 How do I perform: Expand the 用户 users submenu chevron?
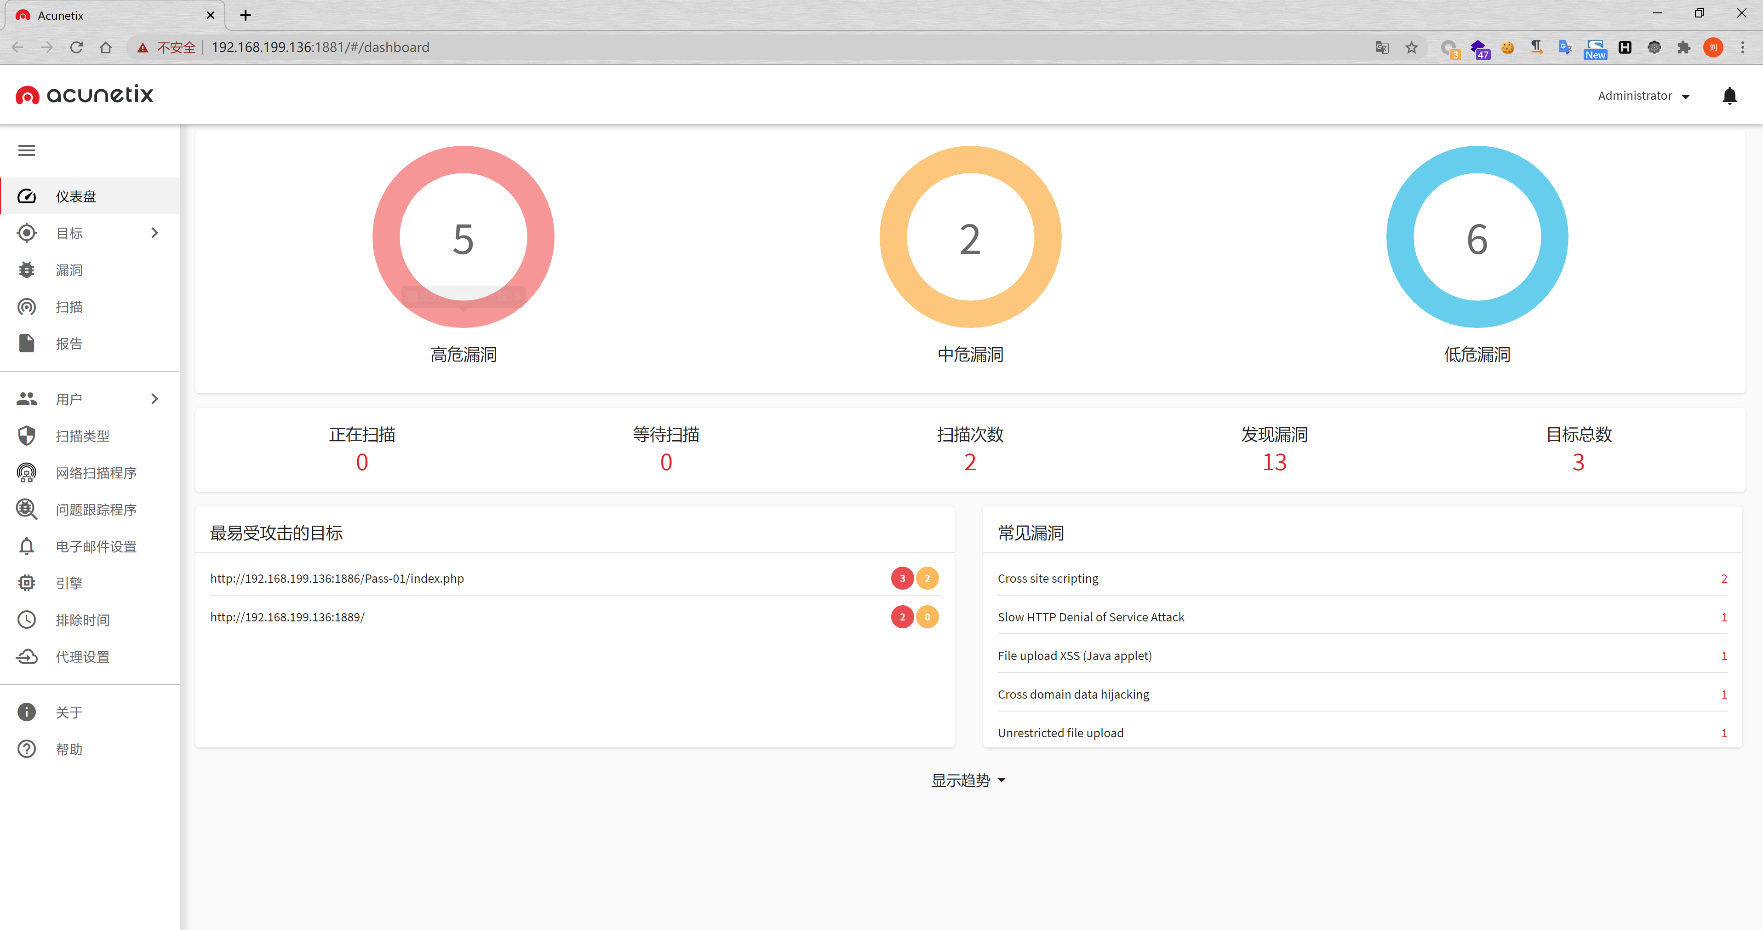coord(155,399)
